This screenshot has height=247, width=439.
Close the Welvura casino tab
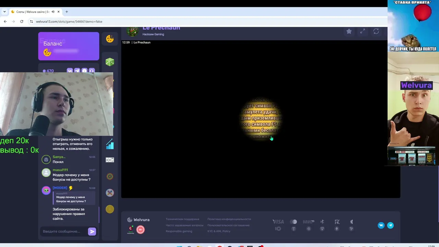(58, 12)
